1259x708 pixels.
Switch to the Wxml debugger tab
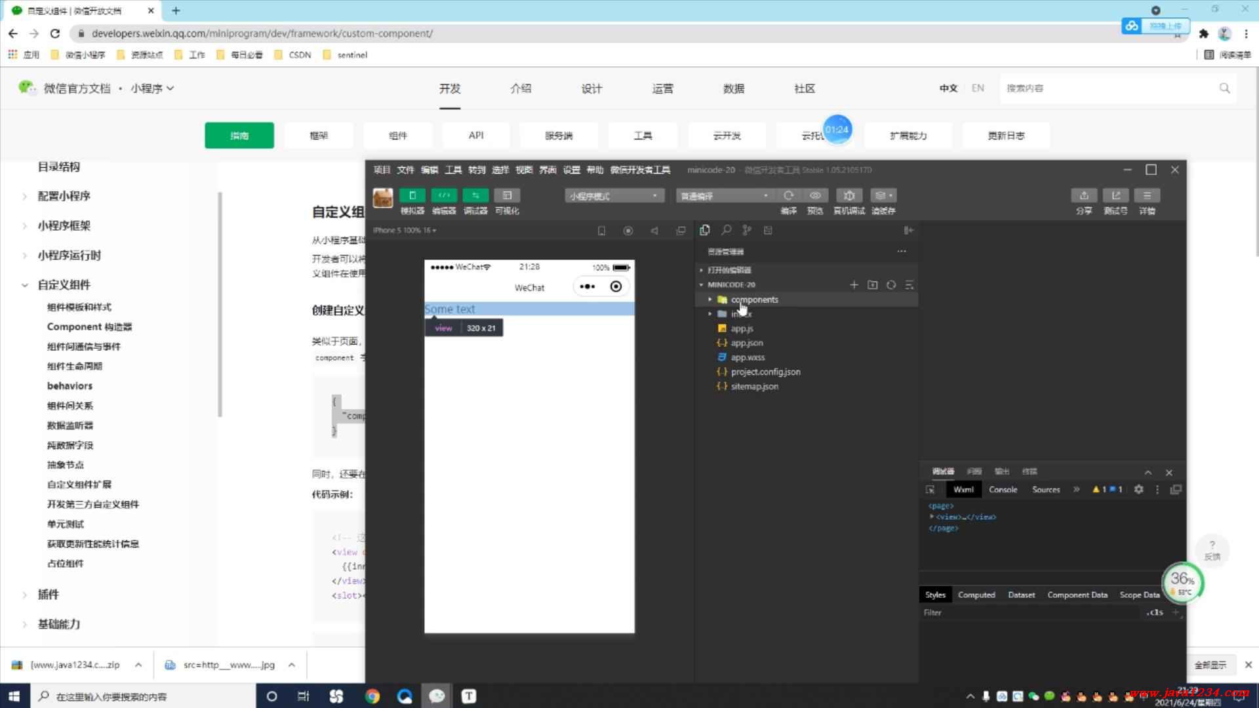(x=963, y=490)
